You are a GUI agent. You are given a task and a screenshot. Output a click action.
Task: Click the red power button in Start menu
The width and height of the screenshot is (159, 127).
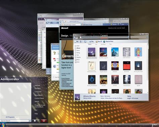click(x=44, y=121)
